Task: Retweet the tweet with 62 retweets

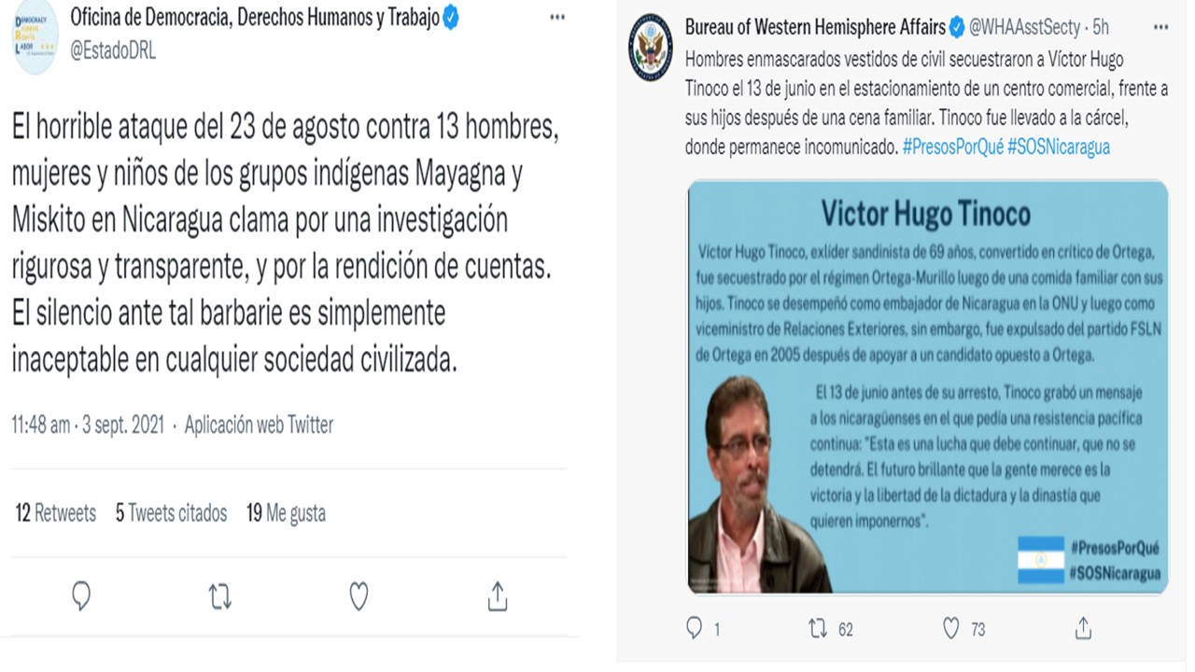Action: (x=818, y=629)
